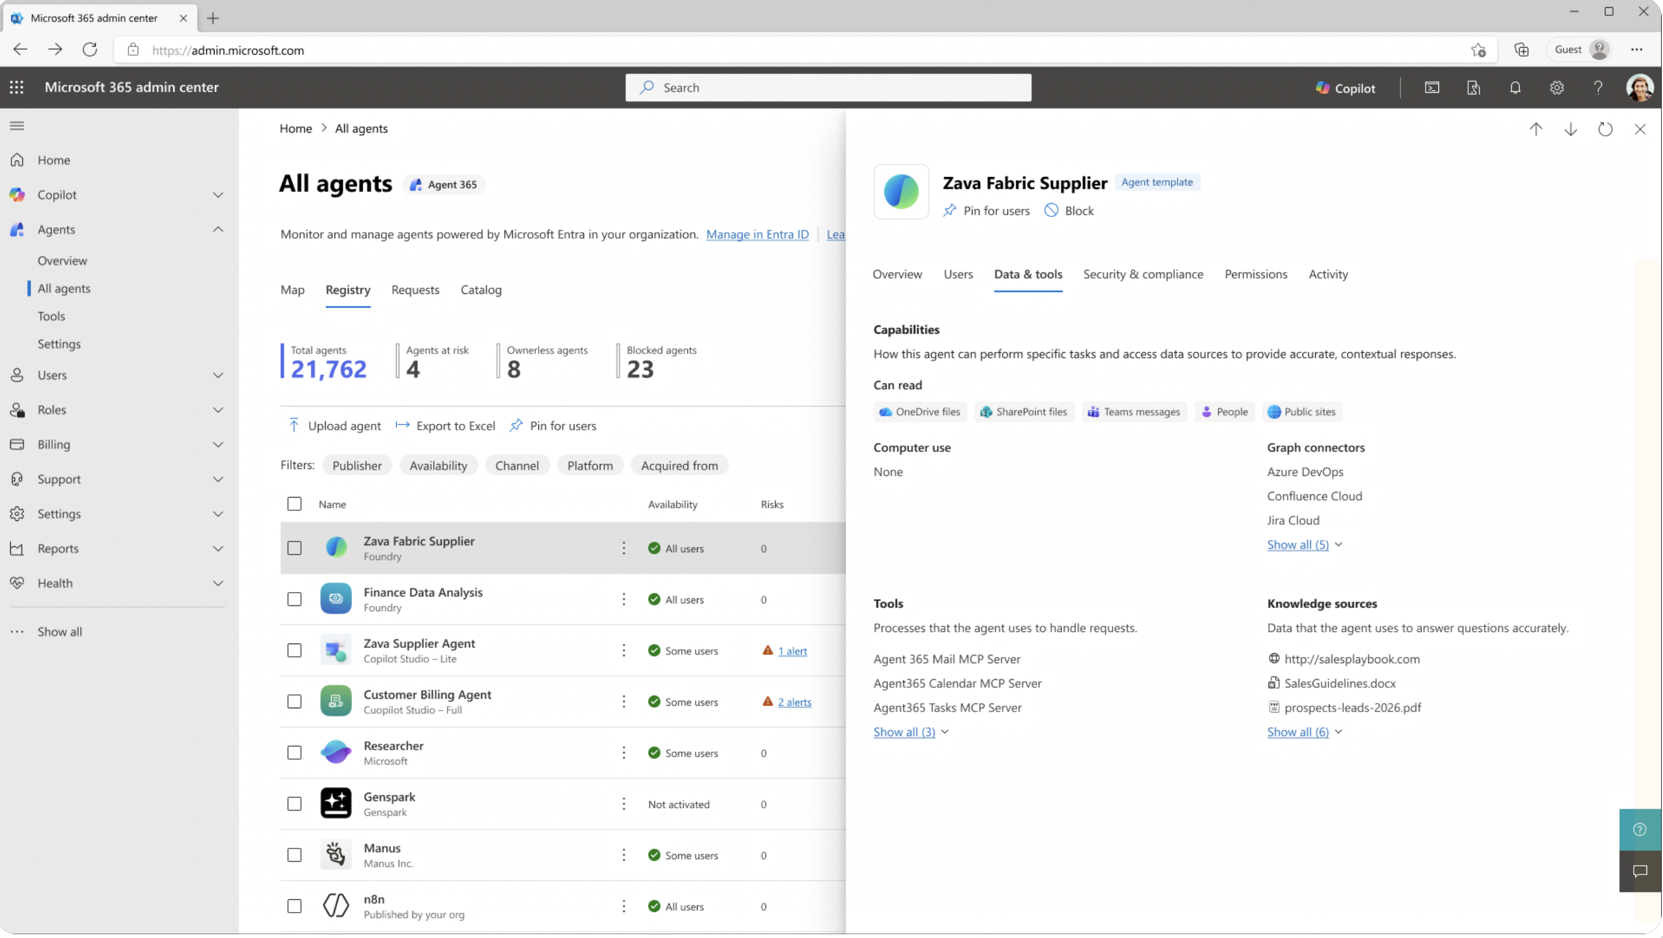This screenshot has width=1663, height=938.
Task: Check the Researcher row checkbox
Action: pos(295,753)
